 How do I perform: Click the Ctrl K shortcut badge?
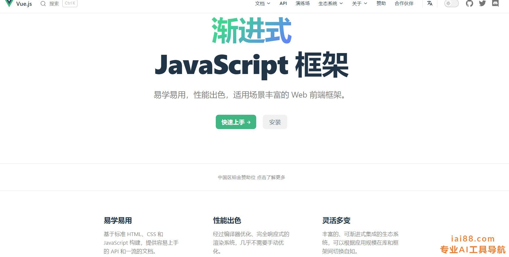point(70,3)
